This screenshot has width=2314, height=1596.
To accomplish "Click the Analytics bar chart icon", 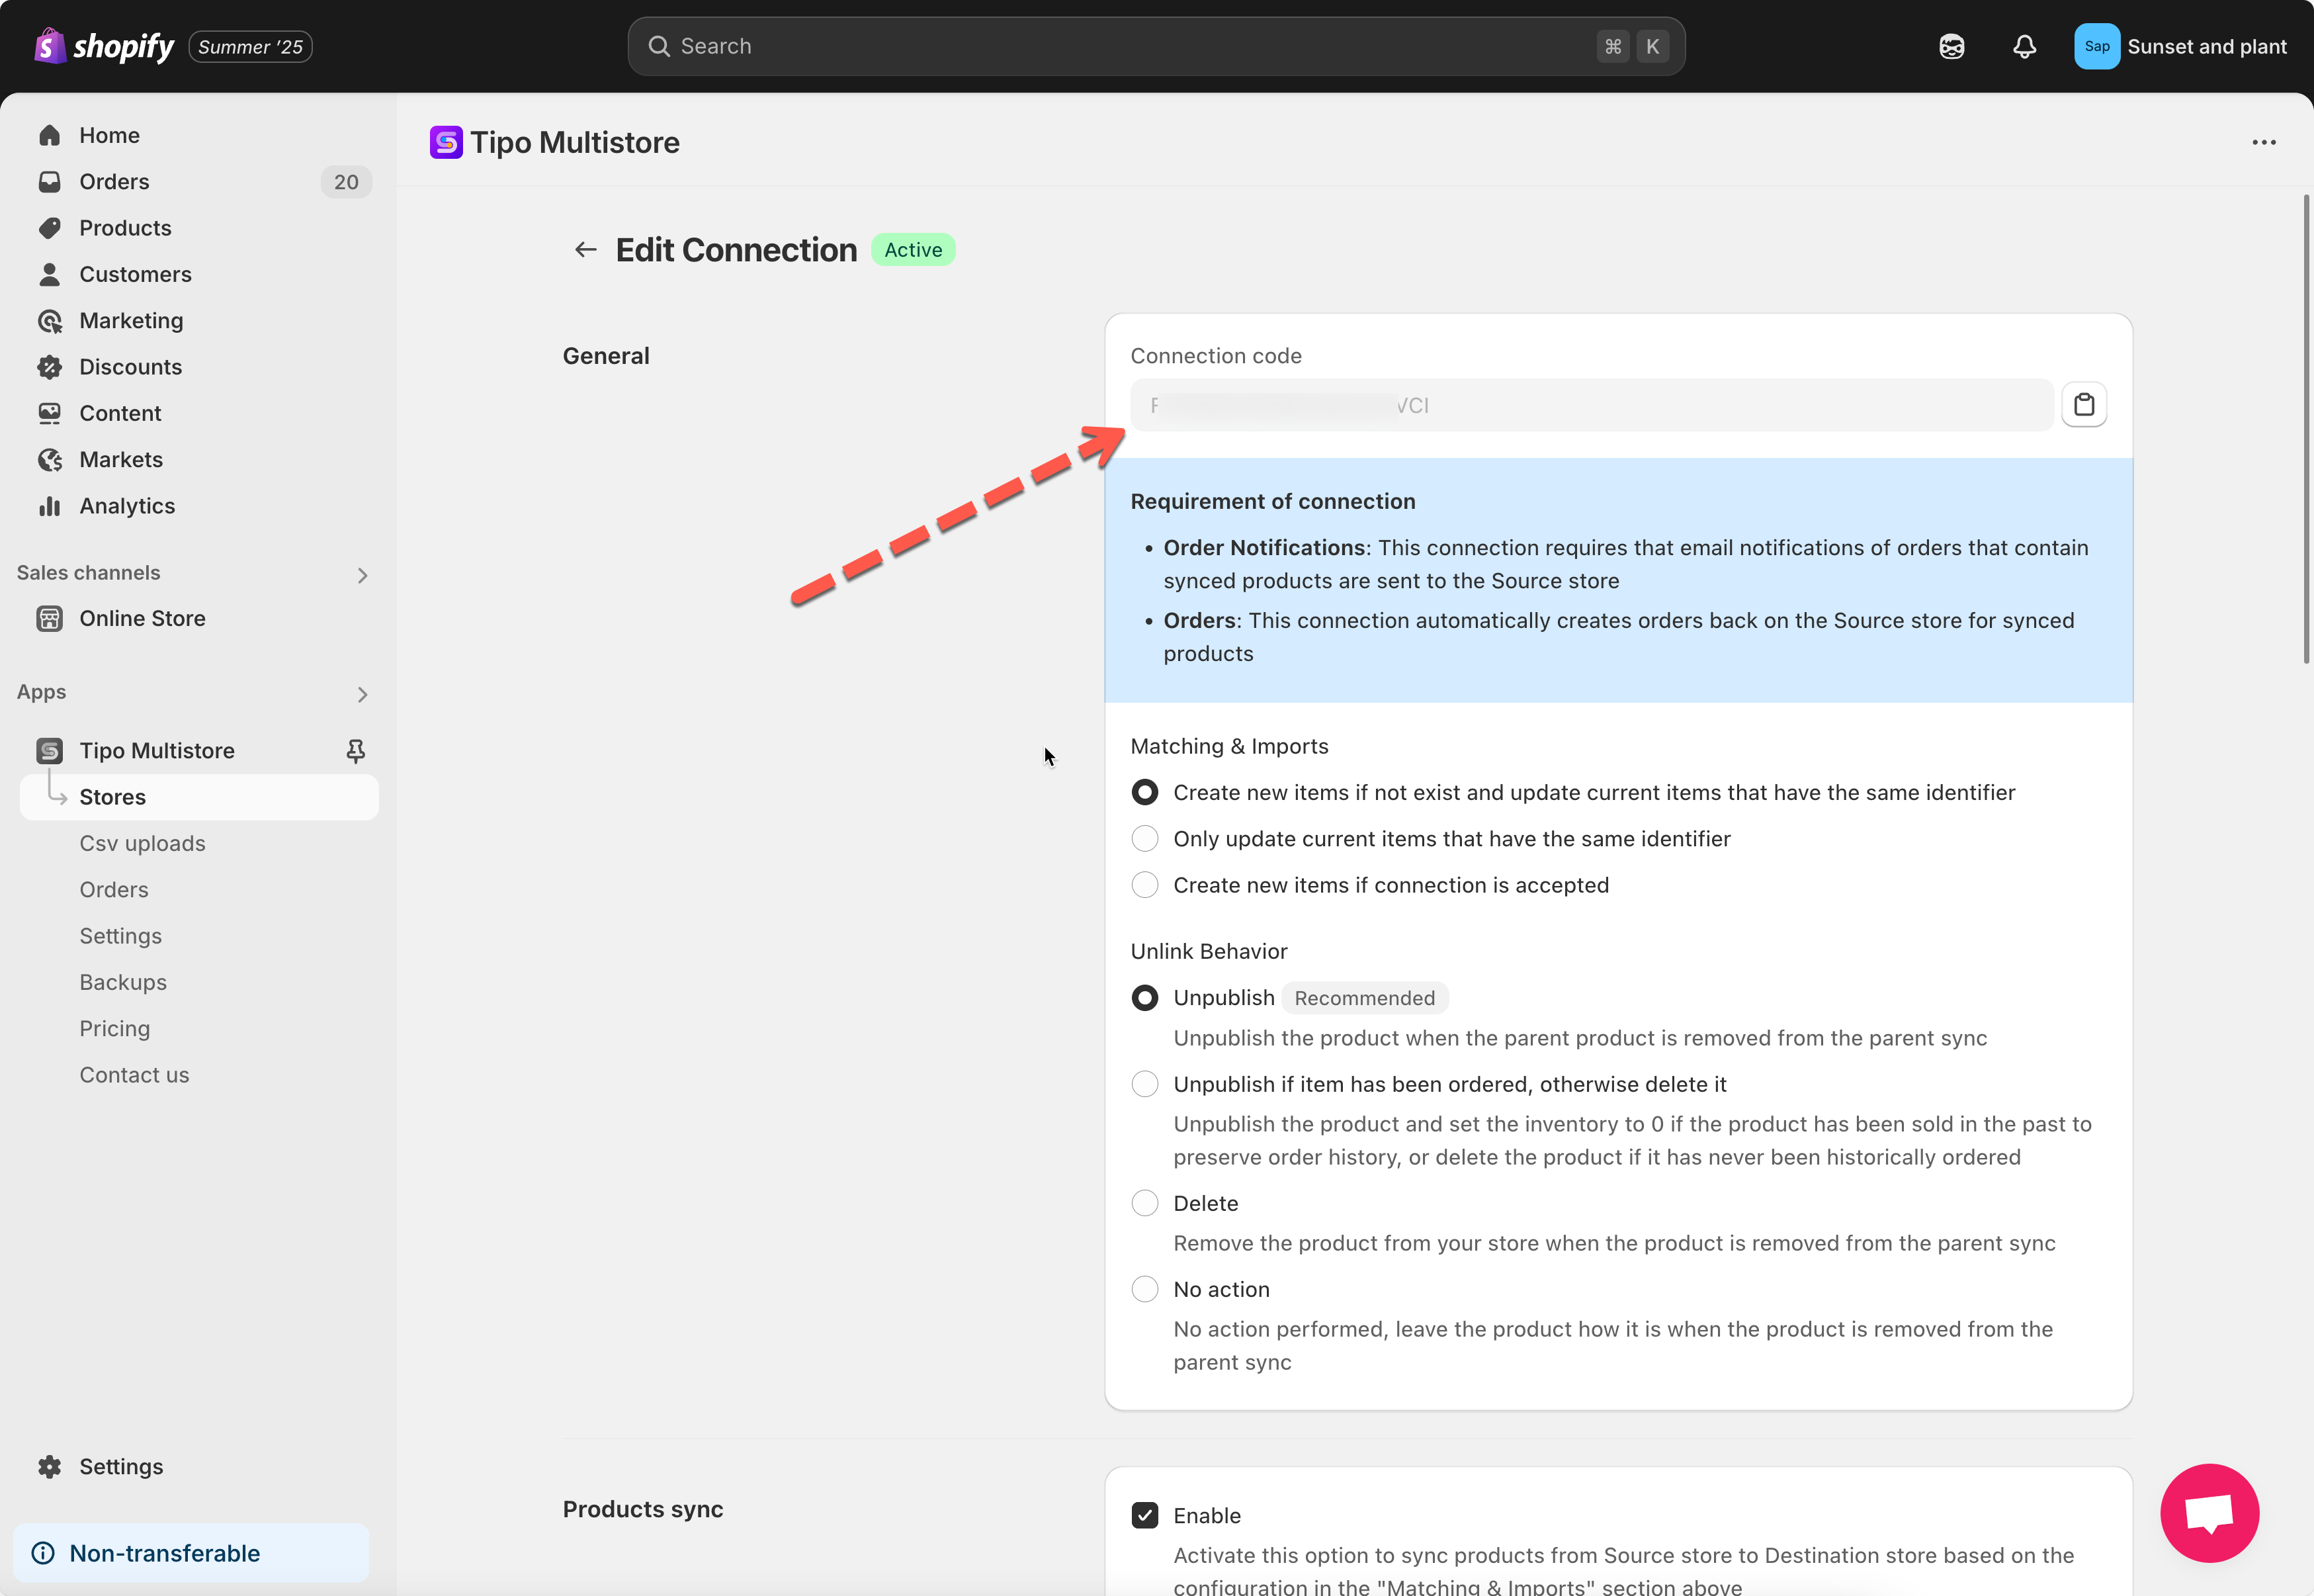I will click(x=49, y=506).
